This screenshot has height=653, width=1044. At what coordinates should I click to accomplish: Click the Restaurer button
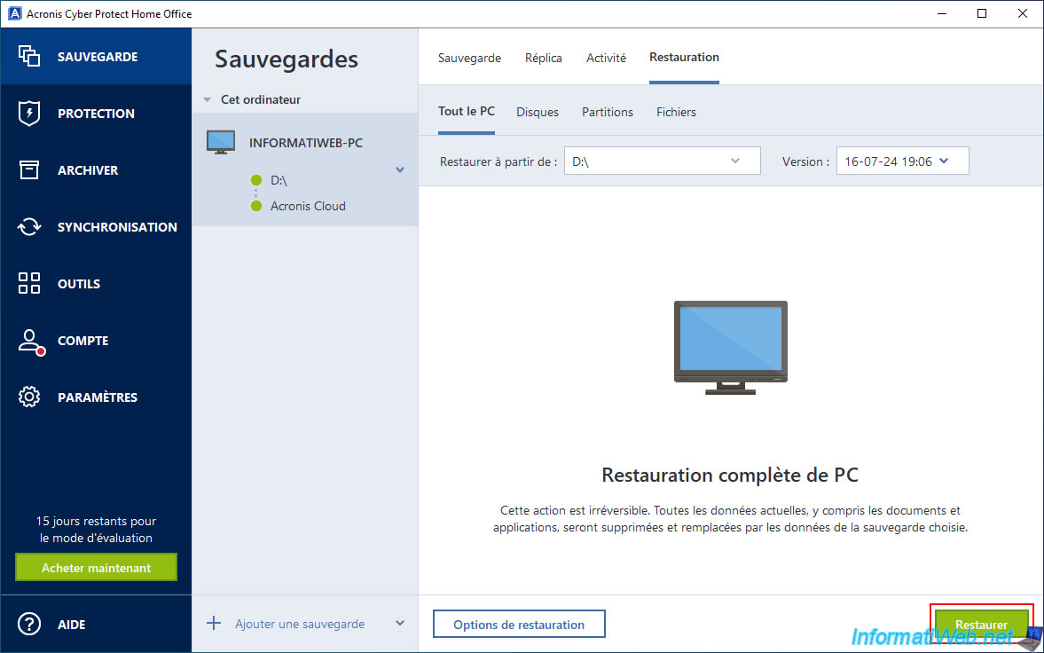(981, 625)
